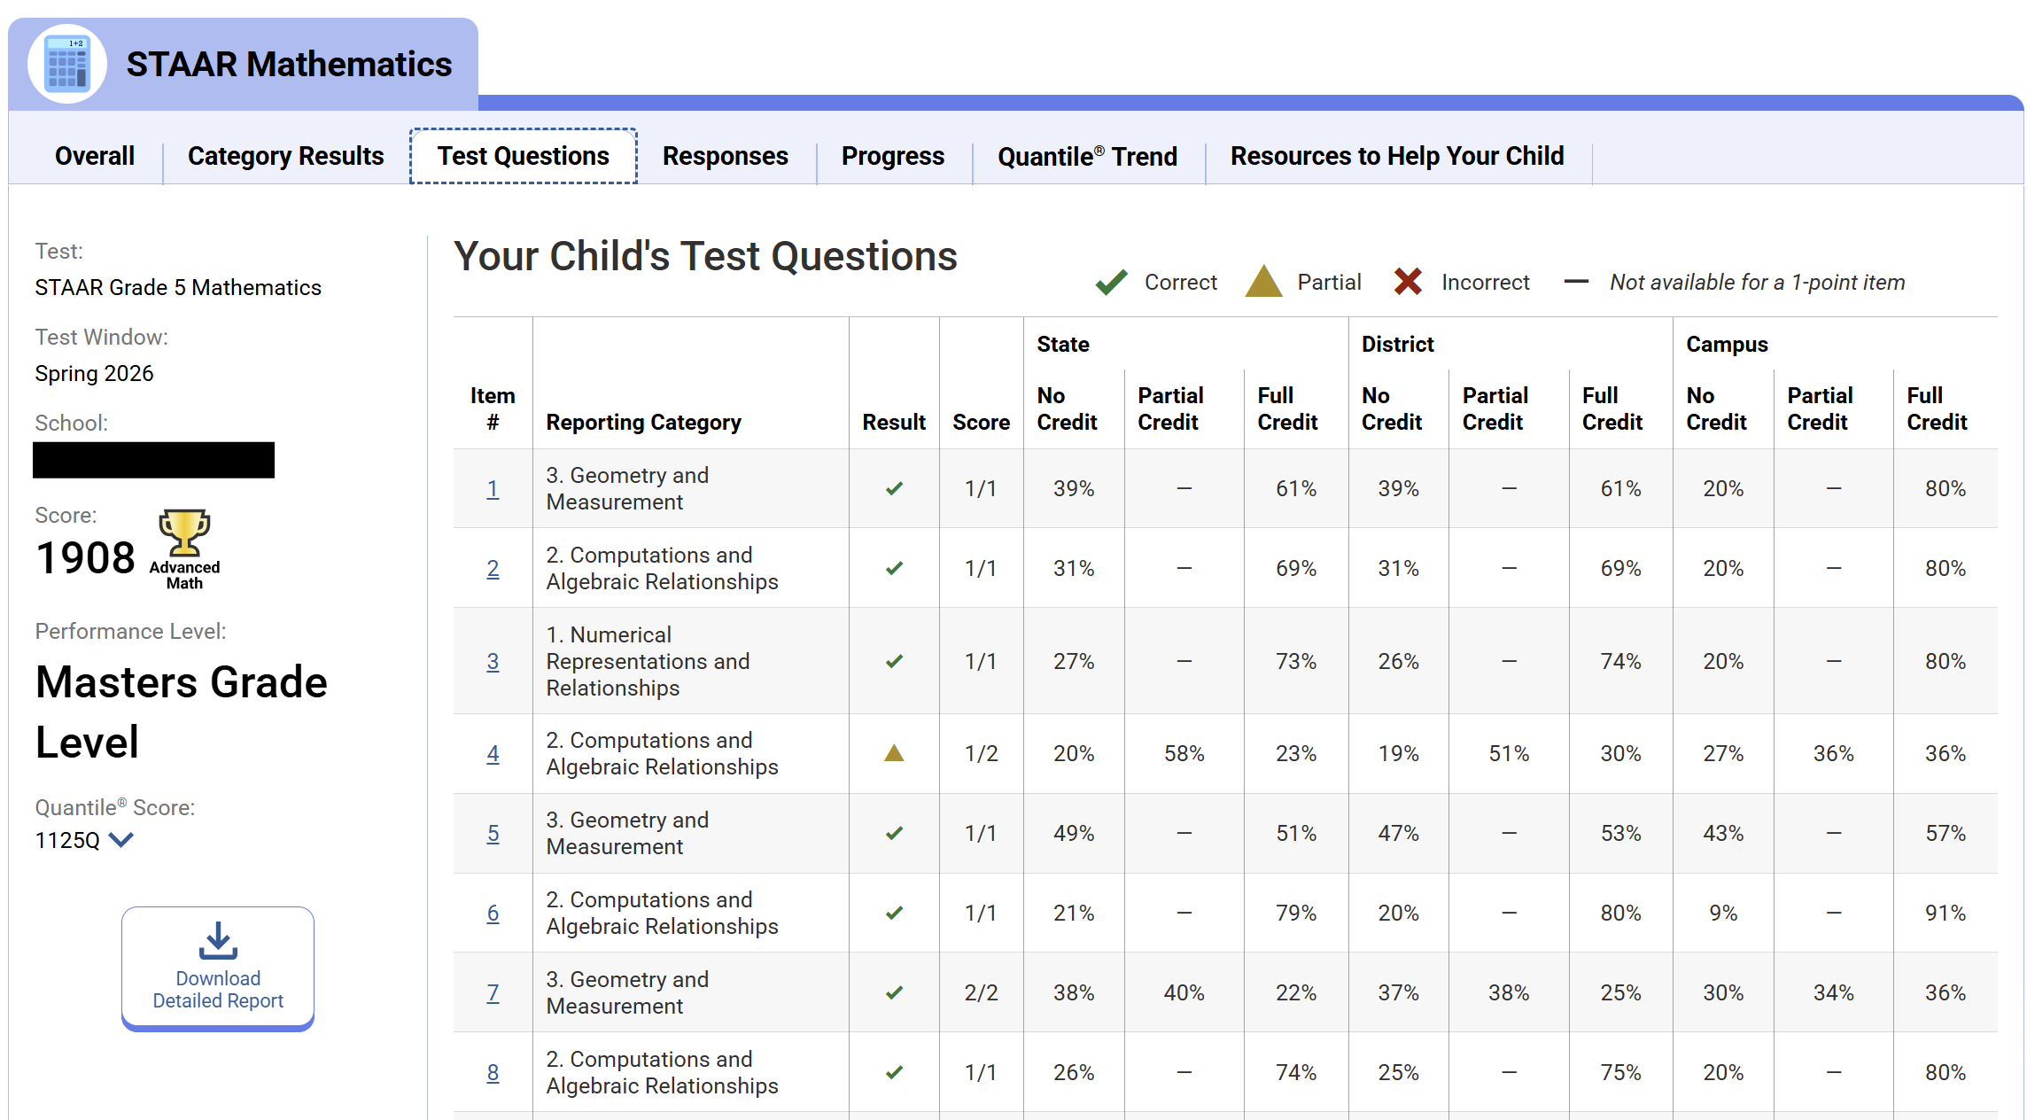Viewport: 2027px width, 1120px height.
Task: Open Resources to Help Your Child tab
Action: tap(1397, 156)
